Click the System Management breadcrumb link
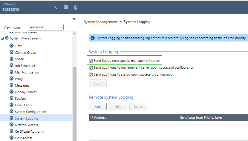The width and height of the screenshot is (248, 141). [100, 22]
